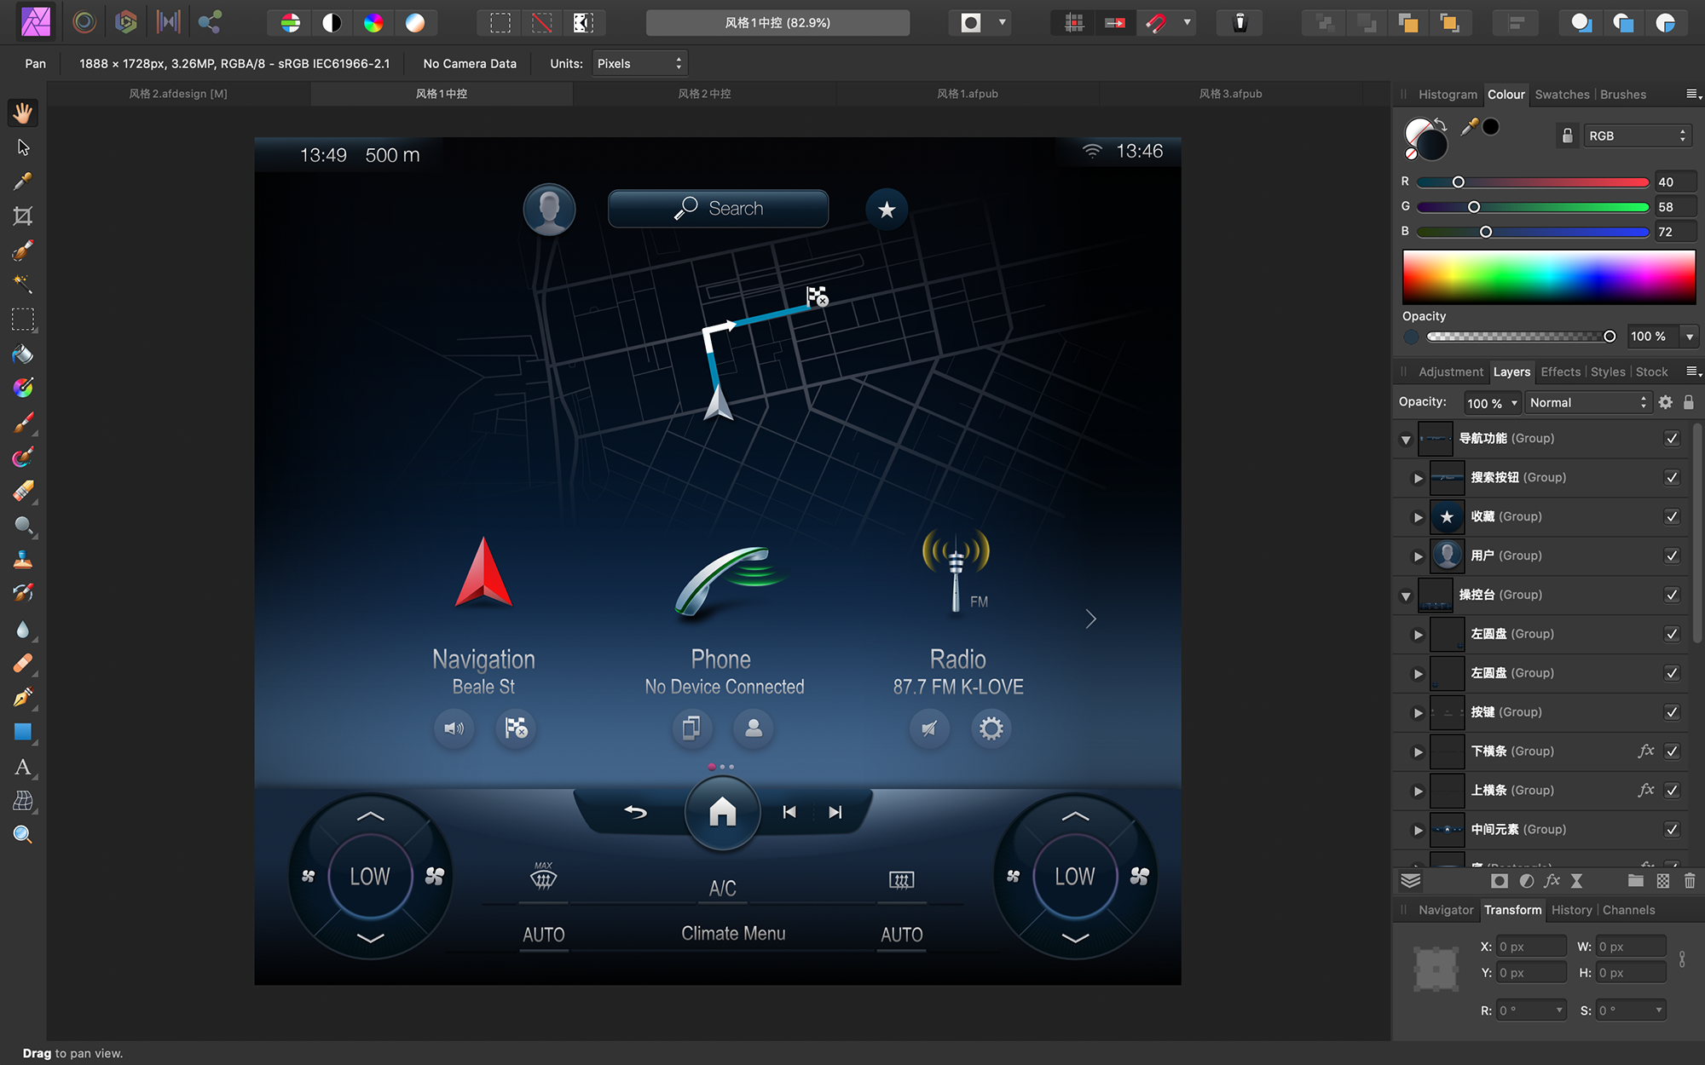The image size is (1705, 1065).
Task: Select the Rectangle shape tool
Action: [23, 732]
